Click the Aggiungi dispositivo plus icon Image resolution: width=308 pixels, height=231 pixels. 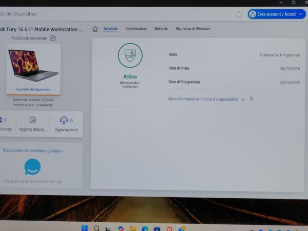coord(33,120)
